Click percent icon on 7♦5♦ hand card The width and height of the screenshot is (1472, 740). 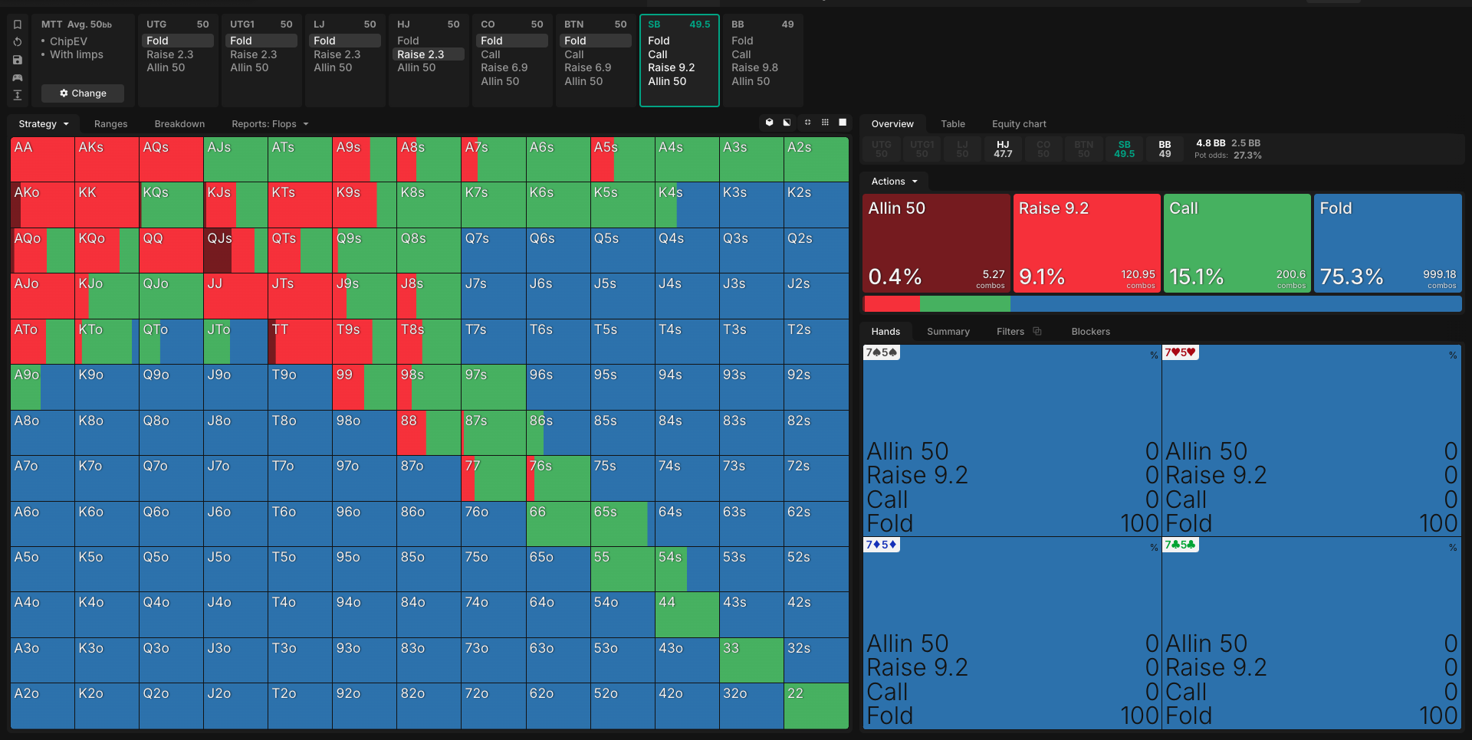click(x=1154, y=548)
